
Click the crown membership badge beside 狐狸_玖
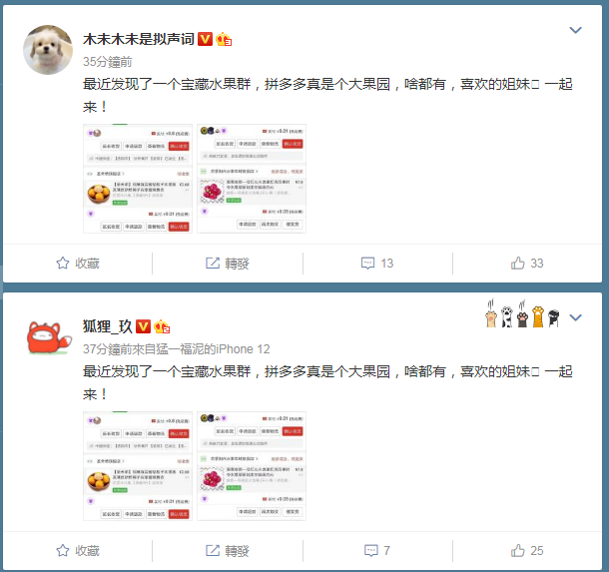(x=162, y=326)
